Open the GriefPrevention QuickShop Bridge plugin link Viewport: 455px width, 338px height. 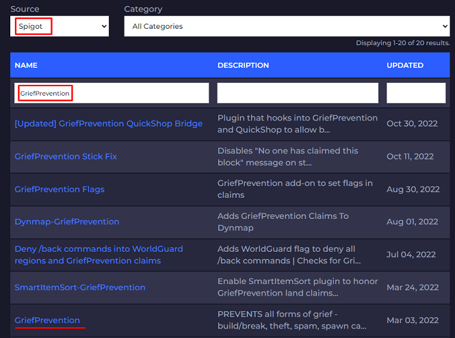point(109,124)
